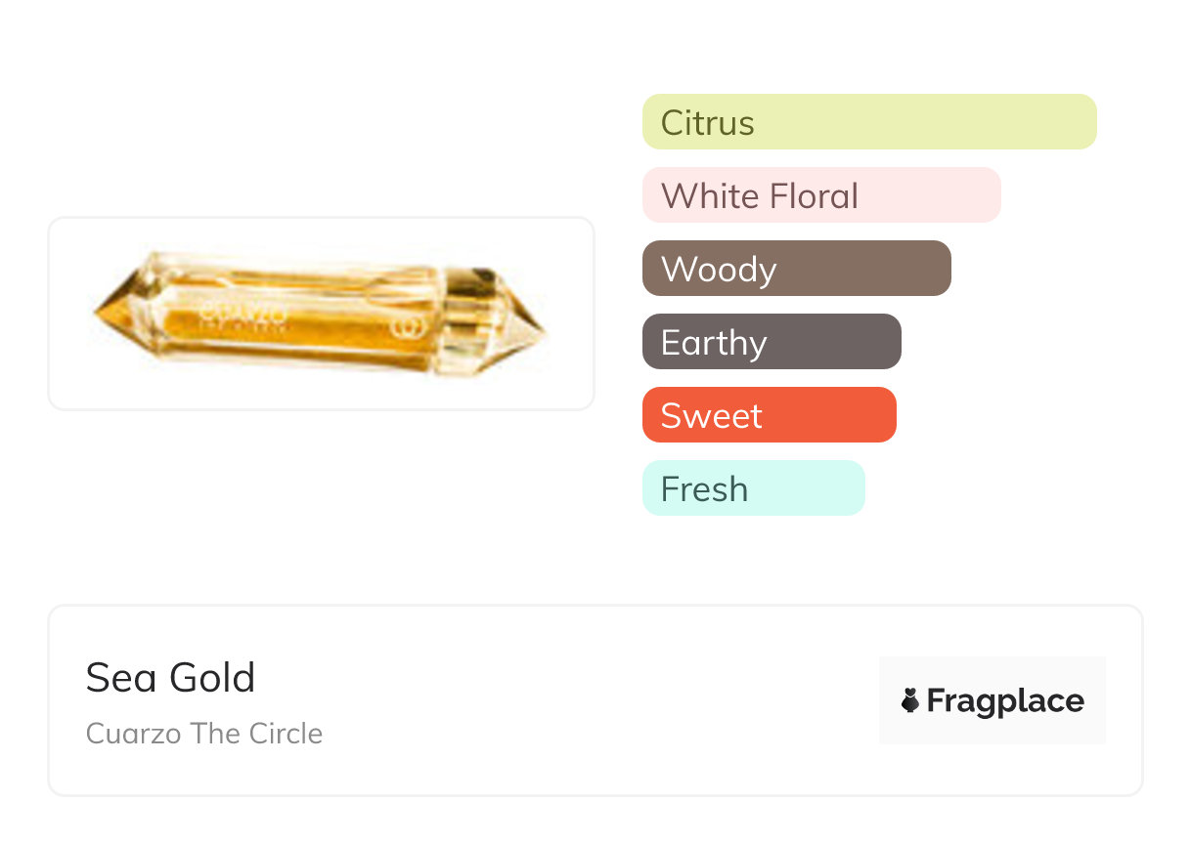Click the 'White Floral' text label
The image size is (1191, 844).
tap(760, 195)
